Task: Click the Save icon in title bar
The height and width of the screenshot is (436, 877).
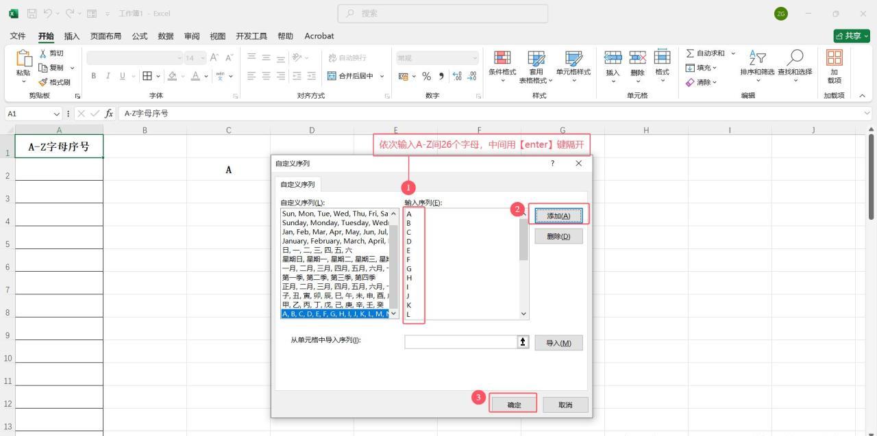Action: click(32, 14)
